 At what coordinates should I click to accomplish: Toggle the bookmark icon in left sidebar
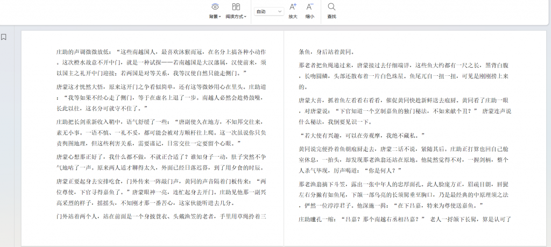point(4,37)
